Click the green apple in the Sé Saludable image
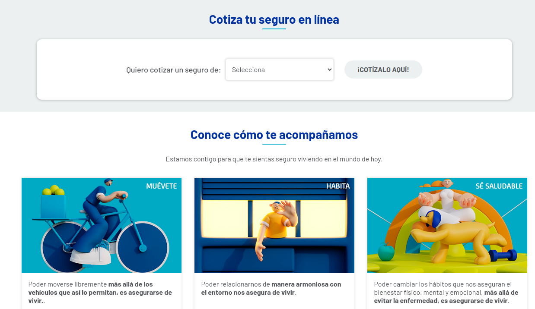535x309 pixels. (386, 252)
